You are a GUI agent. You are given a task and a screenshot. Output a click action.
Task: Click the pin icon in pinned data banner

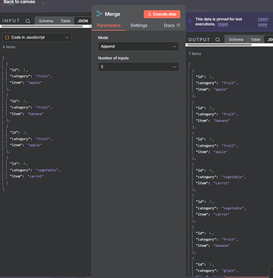(x=190, y=21)
